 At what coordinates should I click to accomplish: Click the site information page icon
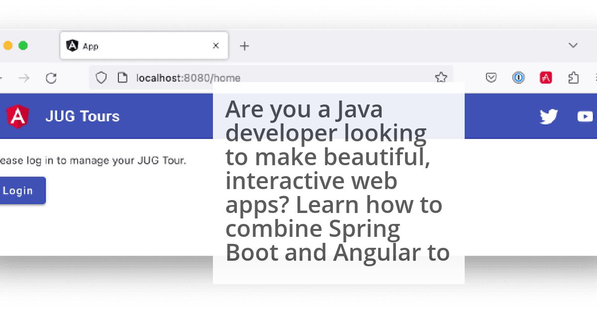click(x=122, y=78)
